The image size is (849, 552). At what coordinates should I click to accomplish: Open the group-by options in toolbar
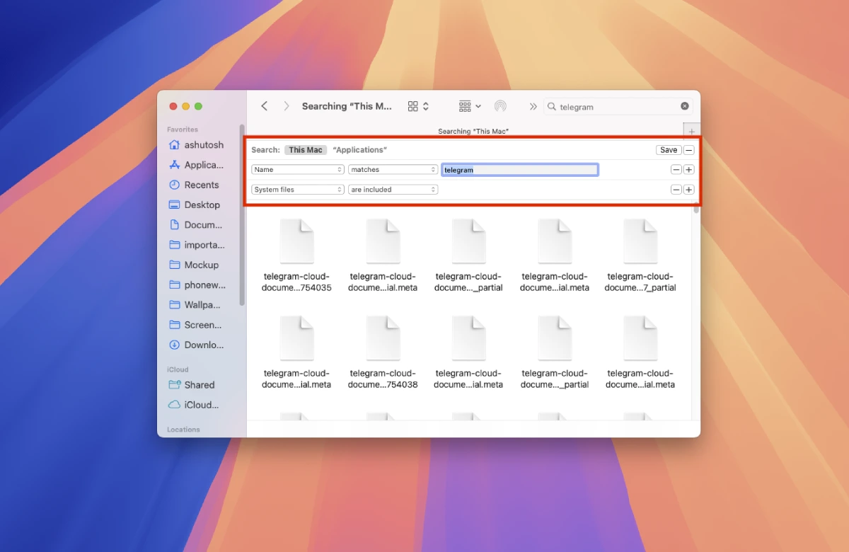[x=470, y=106]
